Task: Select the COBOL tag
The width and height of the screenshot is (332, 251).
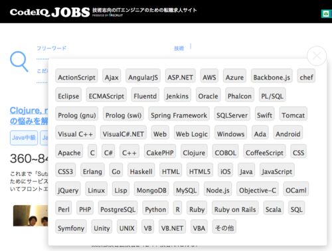Action: tap(225, 151)
